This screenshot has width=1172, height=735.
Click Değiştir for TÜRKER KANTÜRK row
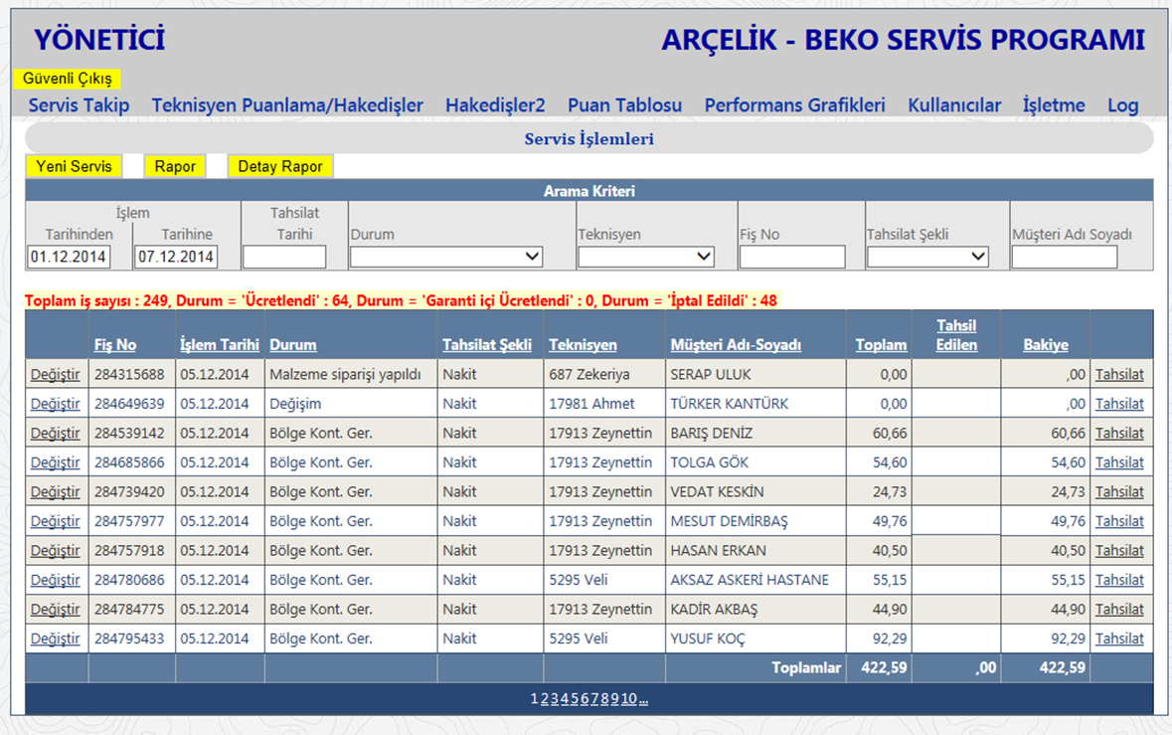click(56, 404)
